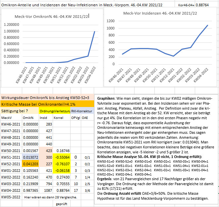Viewport: 219px width, 207px height.
Task: Select blue-shaded Omik% cell 0.013072
Action: pyautogui.click(x=30, y=157)
